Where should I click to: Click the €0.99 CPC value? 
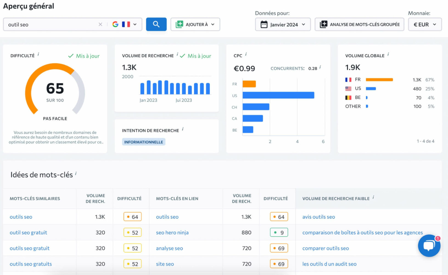click(244, 68)
